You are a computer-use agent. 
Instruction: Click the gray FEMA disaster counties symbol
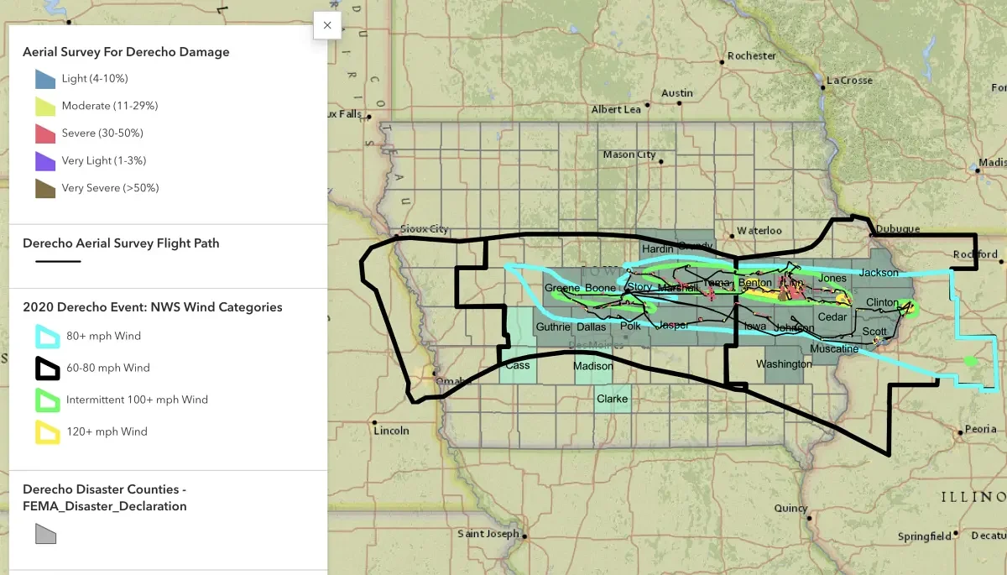click(x=45, y=534)
